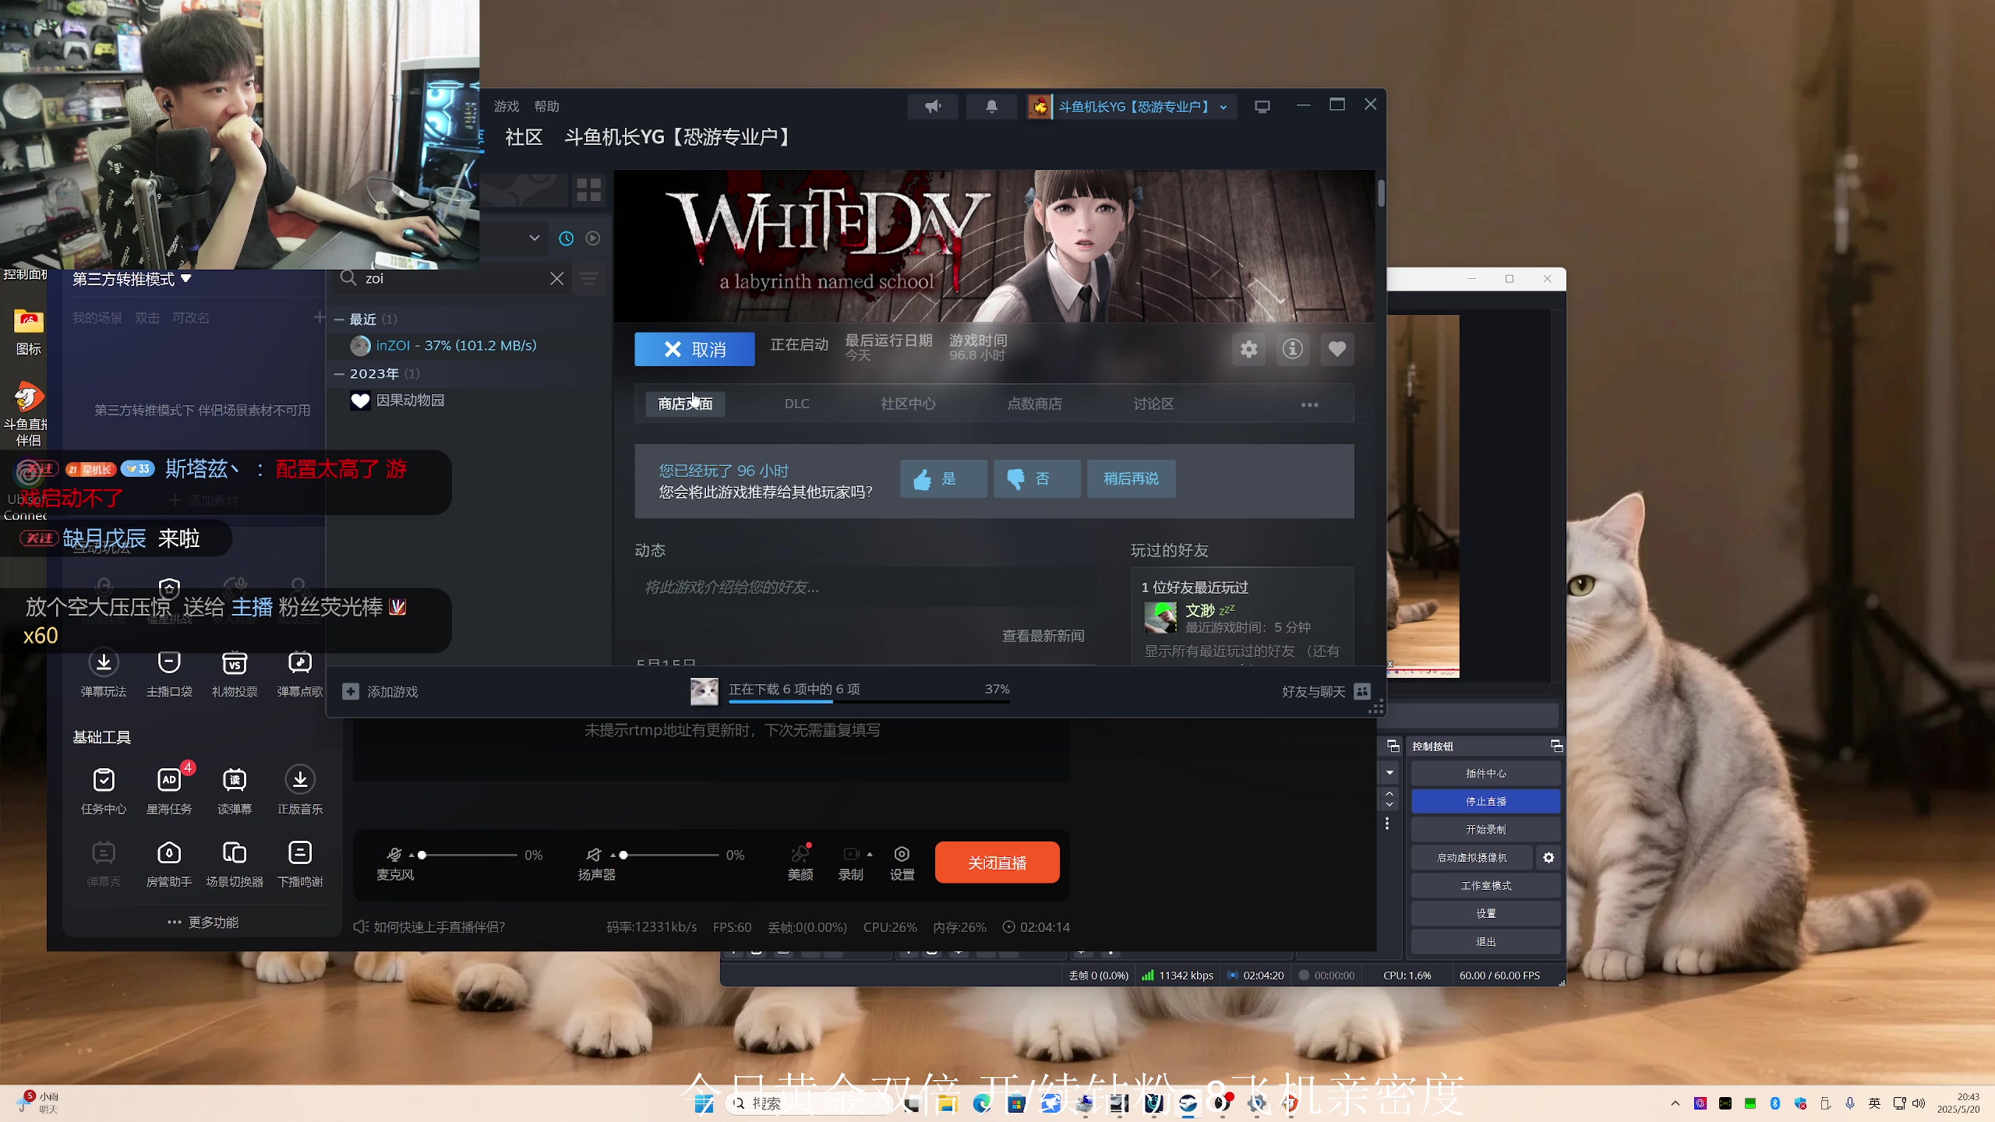The height and width of the screenshot is (1122, 1995).
Task: Click 添加游戏 in Steam footer
Action: [380, 692]
